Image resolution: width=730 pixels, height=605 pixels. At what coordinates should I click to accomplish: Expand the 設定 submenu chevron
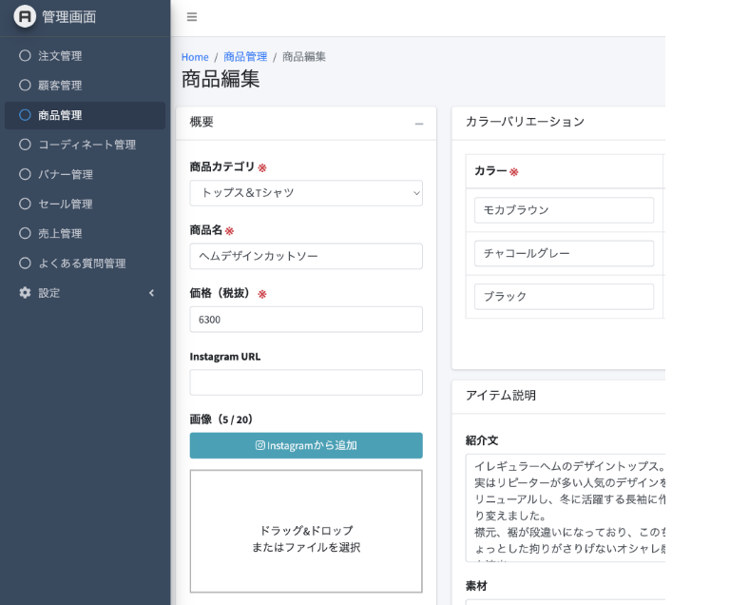[151, 293]
